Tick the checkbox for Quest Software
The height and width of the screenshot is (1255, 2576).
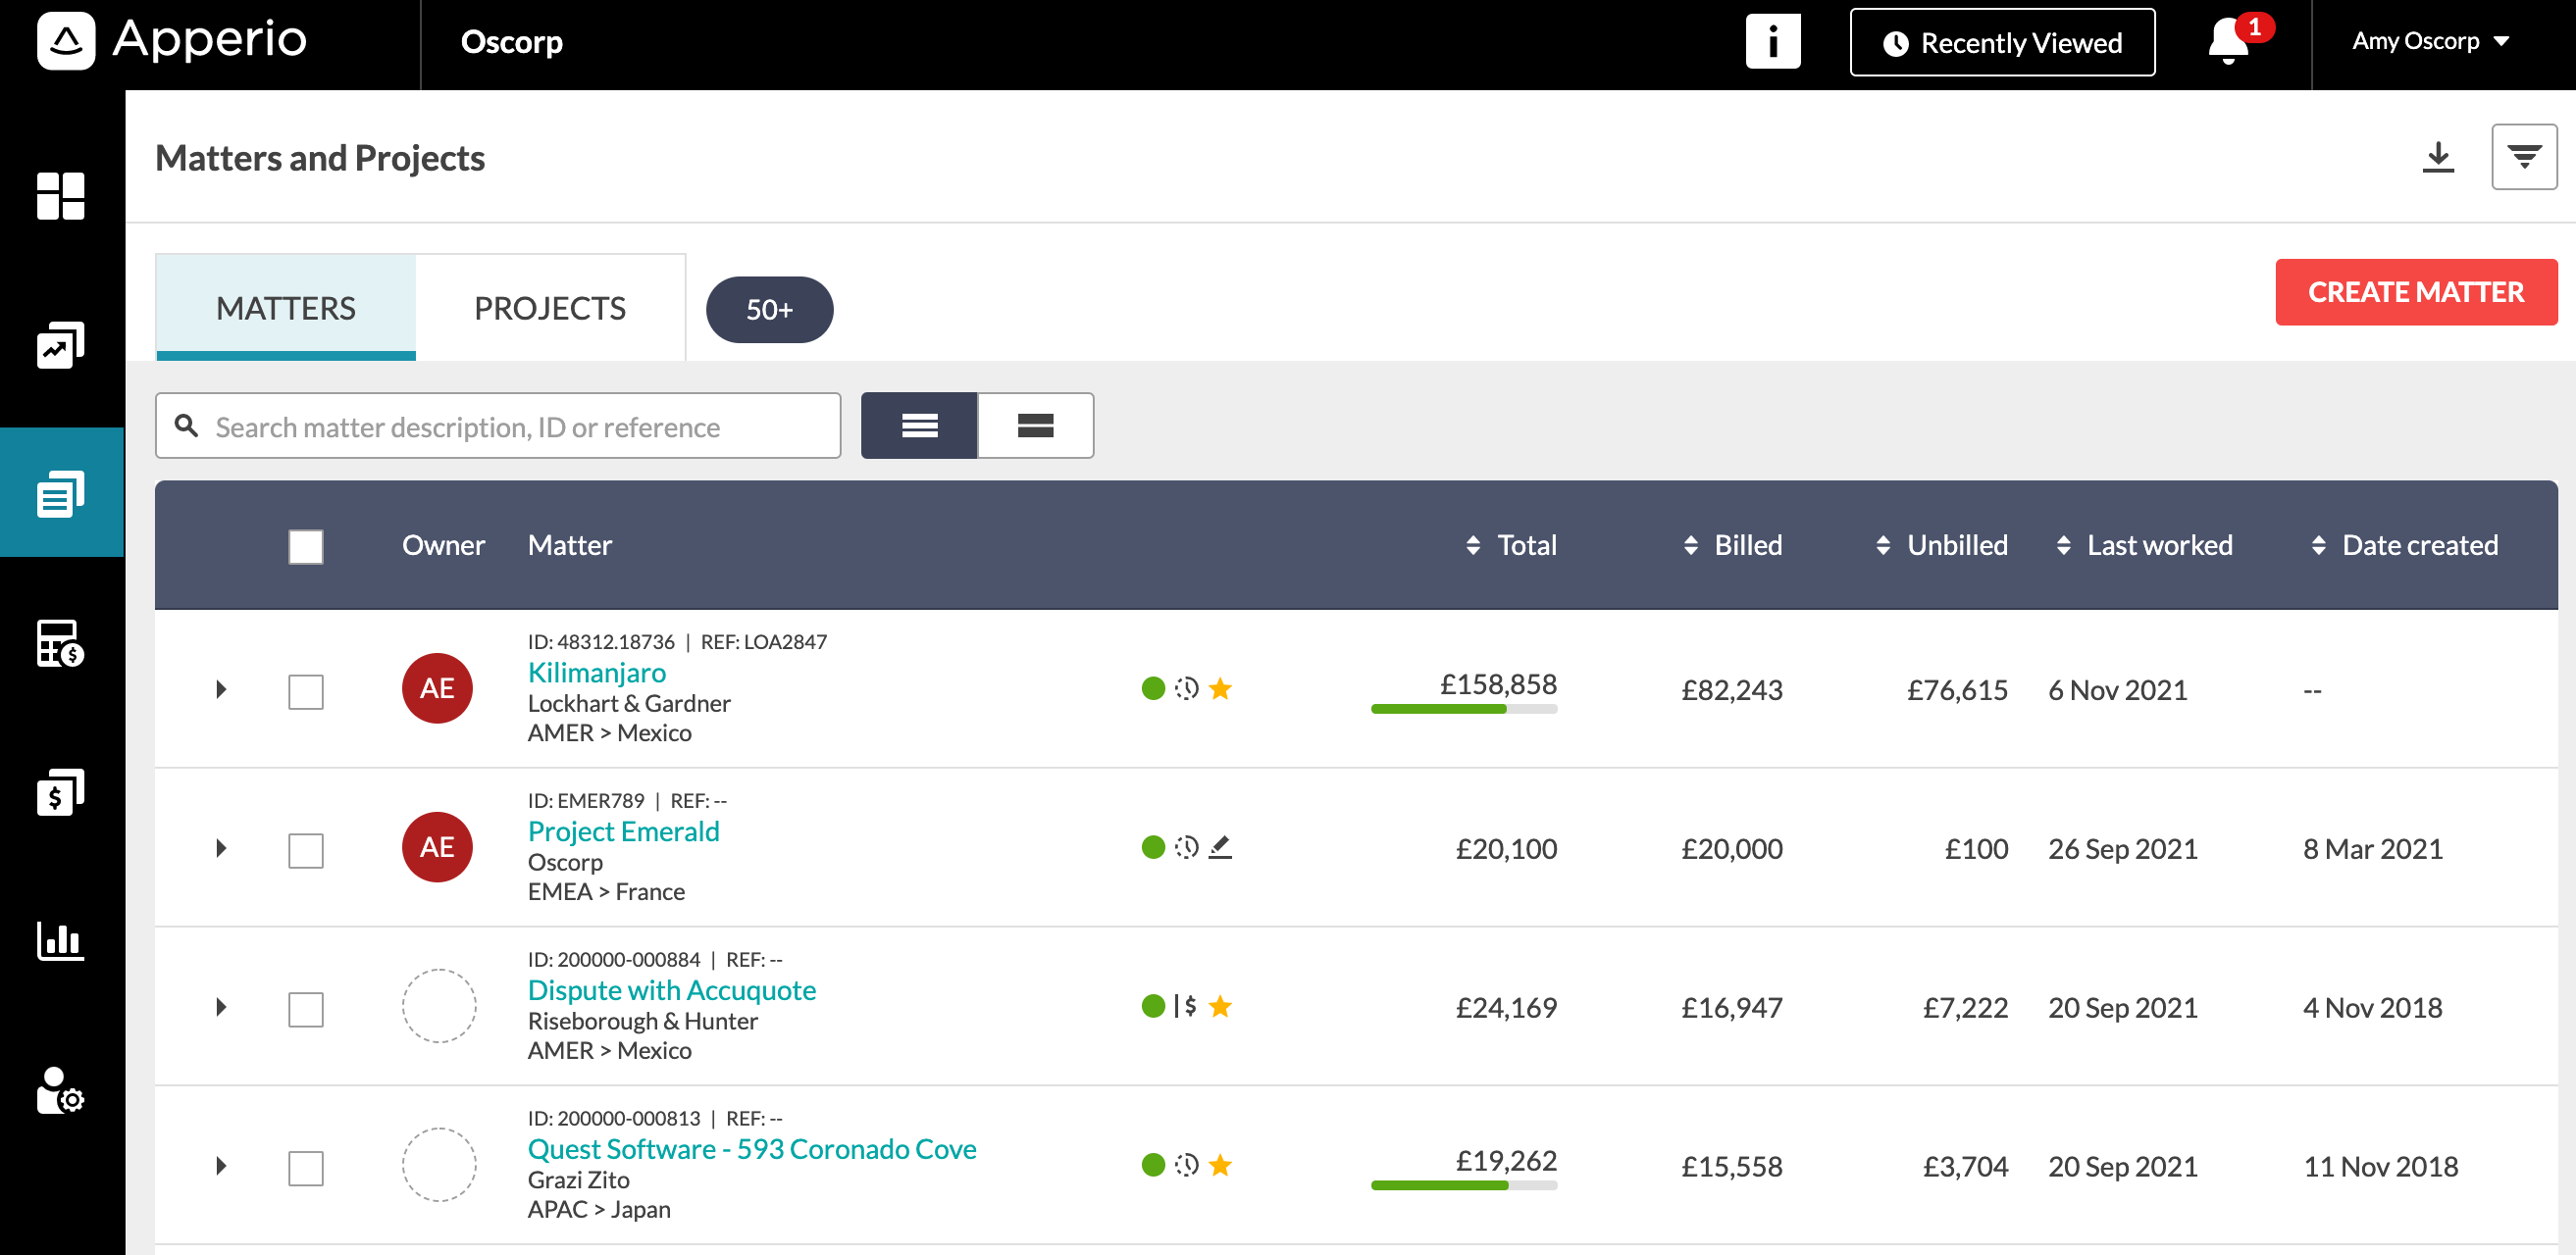coord(306,1168)
